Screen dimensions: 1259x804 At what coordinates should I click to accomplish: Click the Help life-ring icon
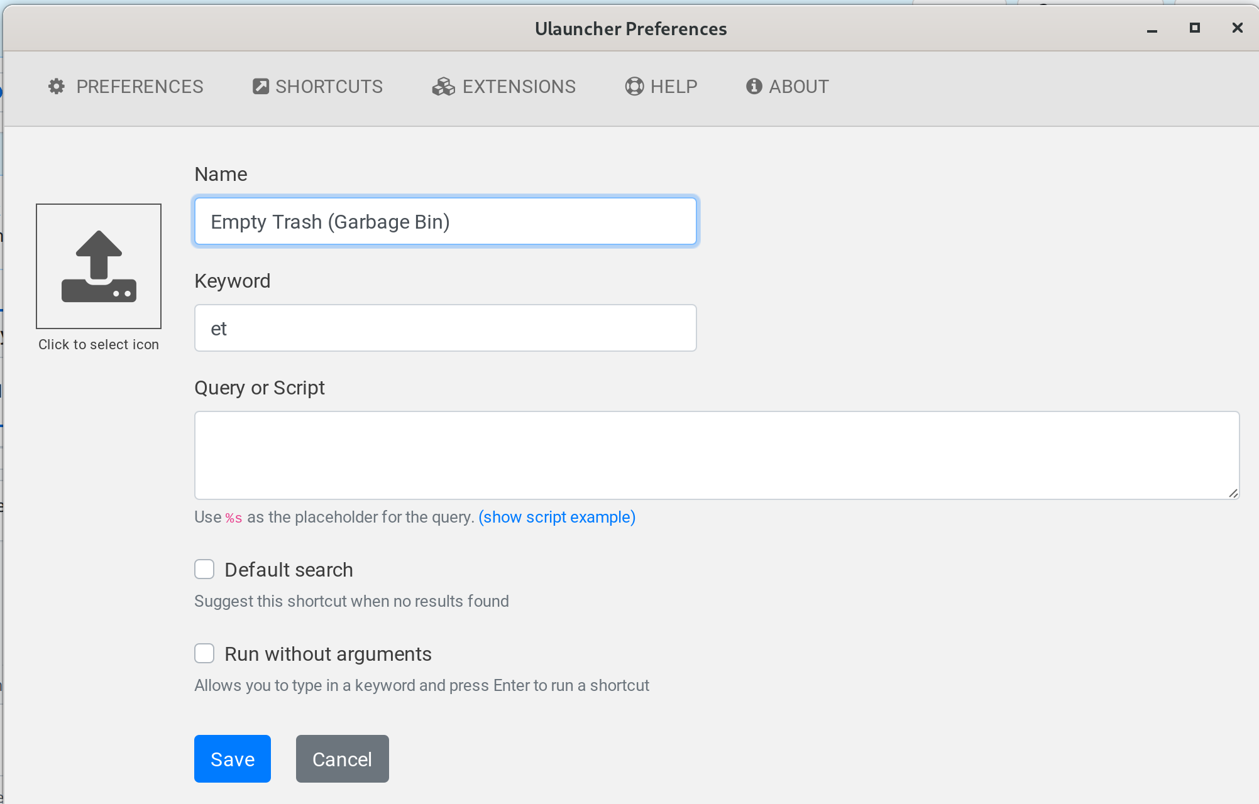[x=634, y=87]
